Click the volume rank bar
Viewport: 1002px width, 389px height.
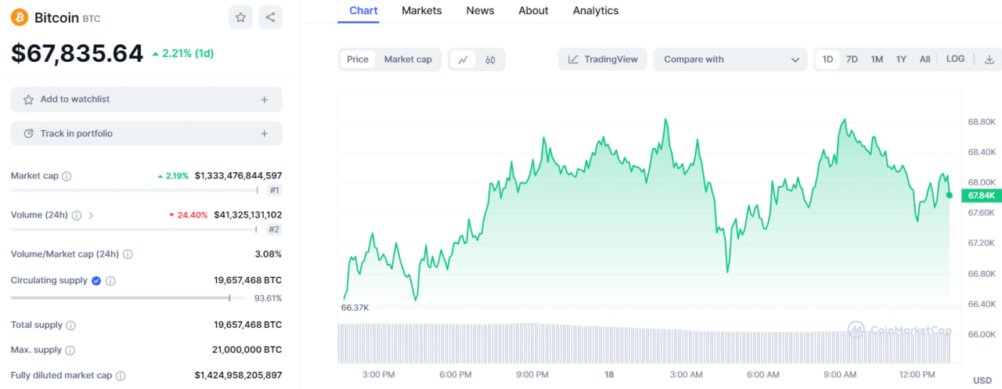coord(135,229)
